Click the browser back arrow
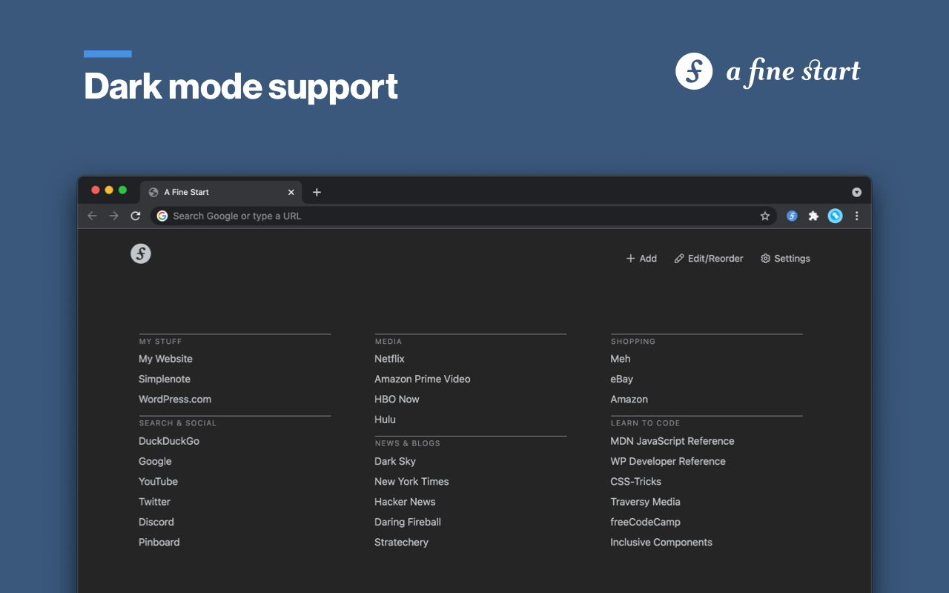This screenshot has height=593, width=949. tap(92, 216)
